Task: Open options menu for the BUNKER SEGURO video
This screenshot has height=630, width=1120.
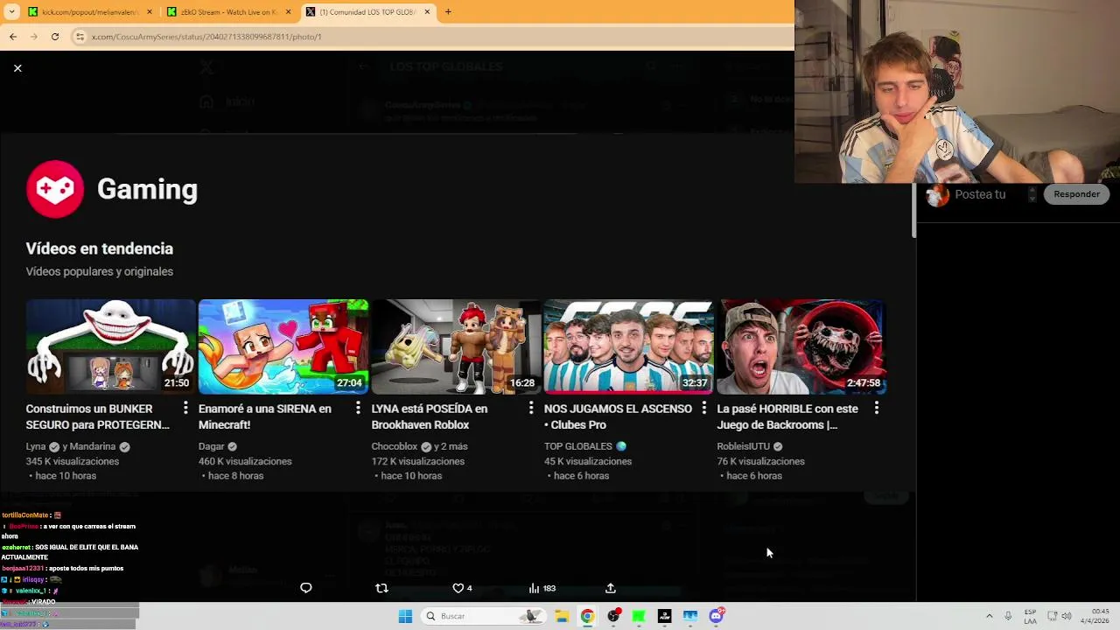Action: pyautogui.click(x=185, y=409)
